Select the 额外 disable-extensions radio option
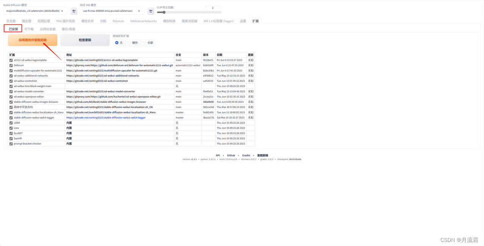 (129, 43)
